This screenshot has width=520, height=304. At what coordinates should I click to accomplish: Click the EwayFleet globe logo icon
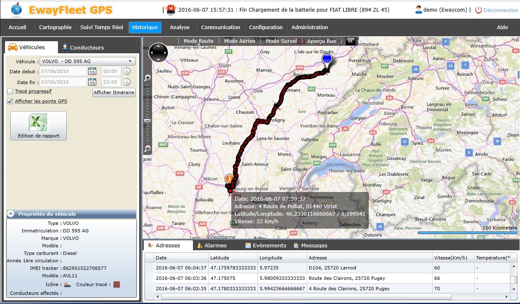coord(17,9)
